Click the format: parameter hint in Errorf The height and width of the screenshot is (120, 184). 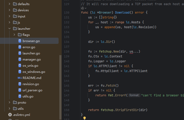point(134,95)
